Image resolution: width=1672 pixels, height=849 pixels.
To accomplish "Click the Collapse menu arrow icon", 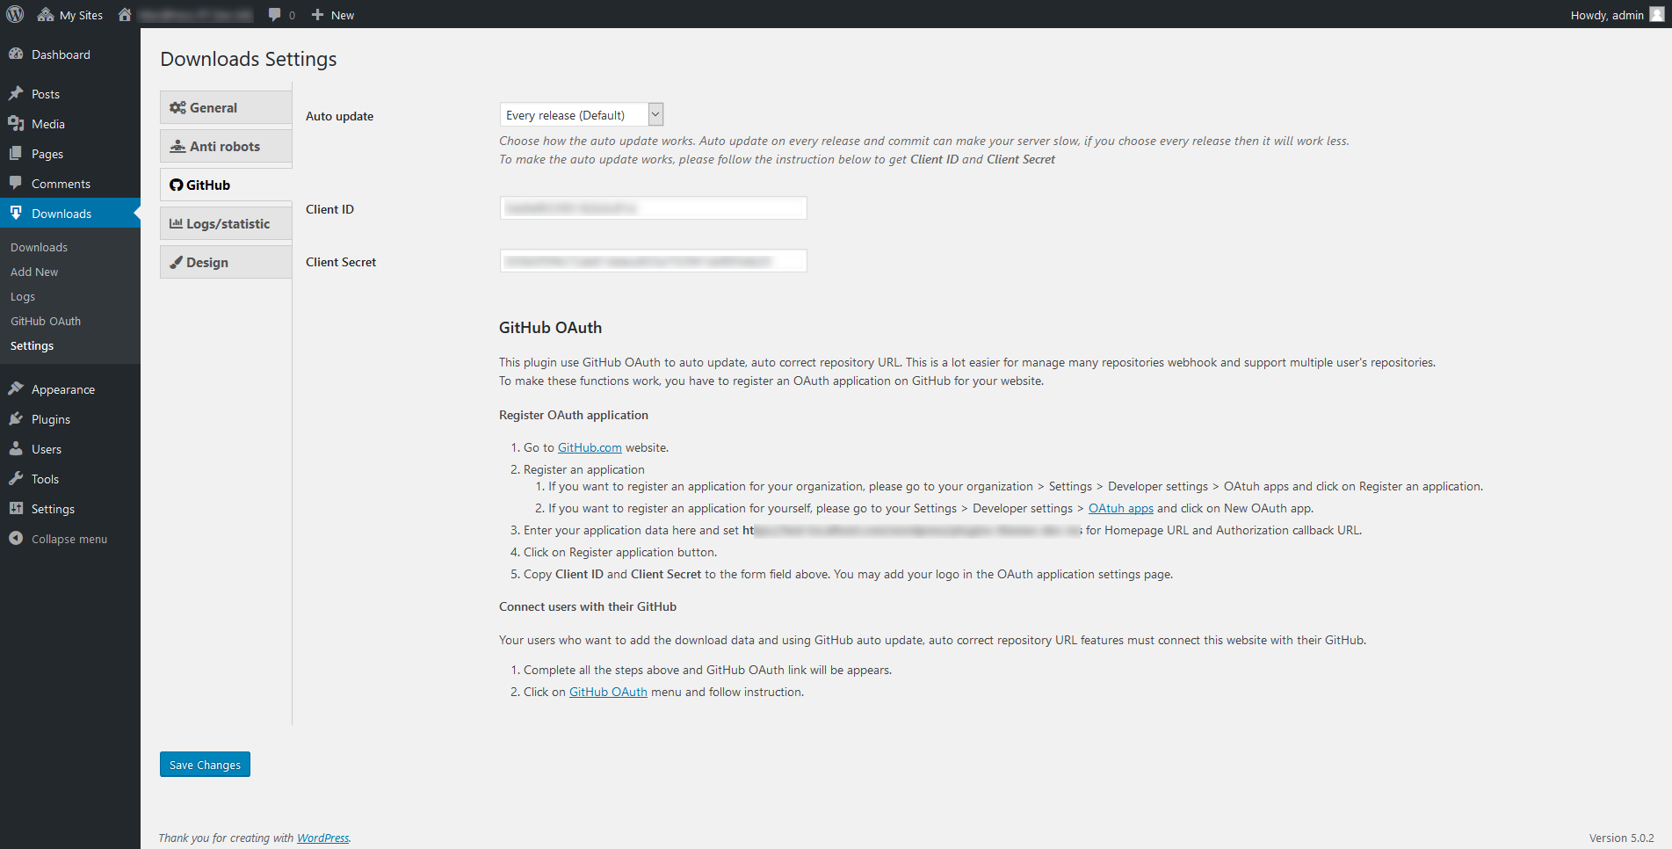I will (x=16, y=538).
